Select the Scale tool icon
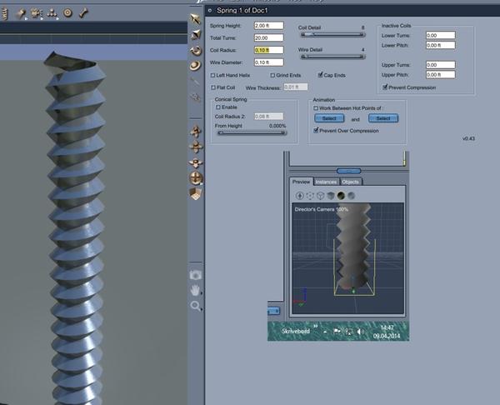500x405 pixels. point(196,34)
